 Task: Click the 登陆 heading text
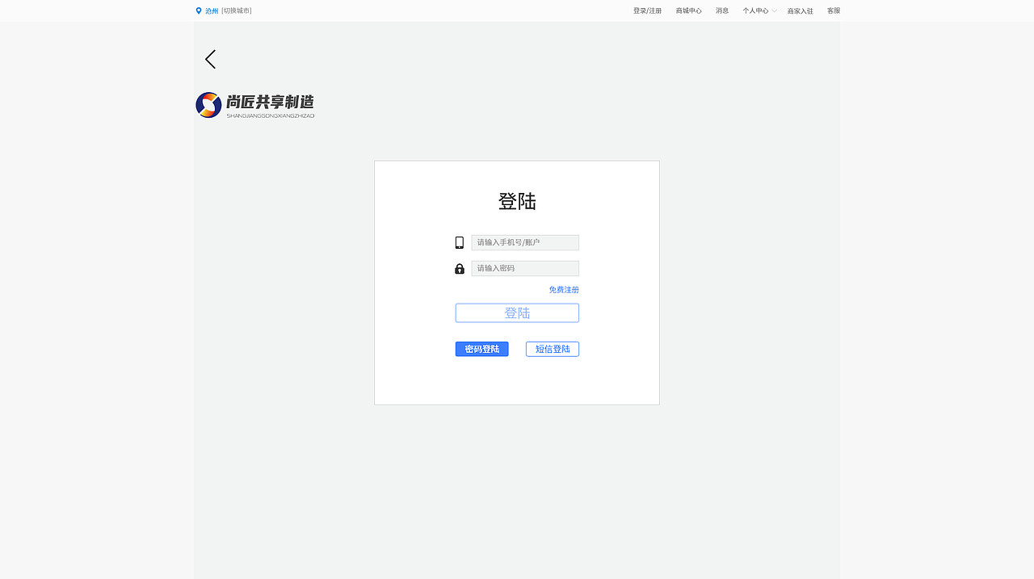[517, 201]
